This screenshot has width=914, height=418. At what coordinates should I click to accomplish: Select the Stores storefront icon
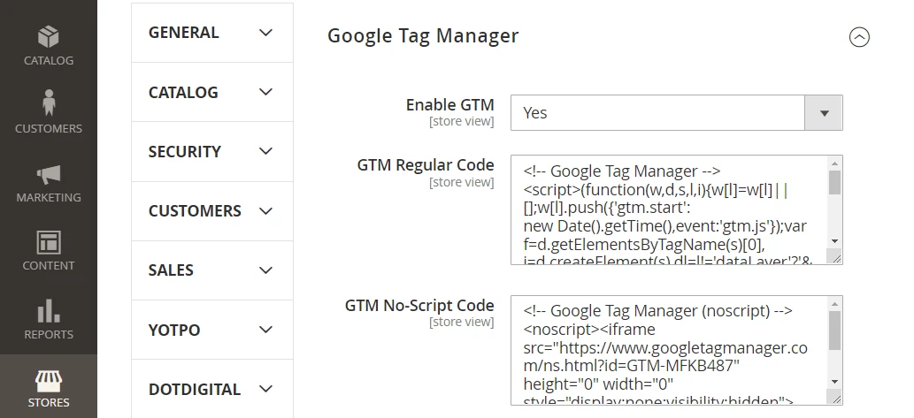pos(48,380)
